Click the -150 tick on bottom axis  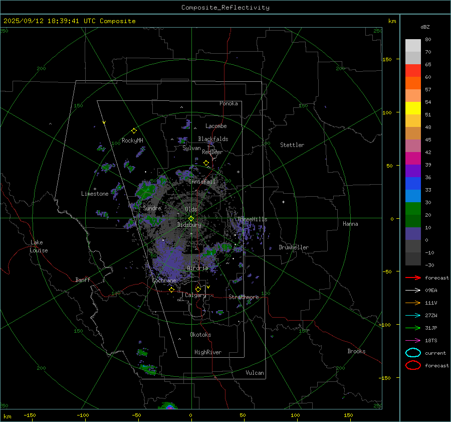[x=30, y=415]
